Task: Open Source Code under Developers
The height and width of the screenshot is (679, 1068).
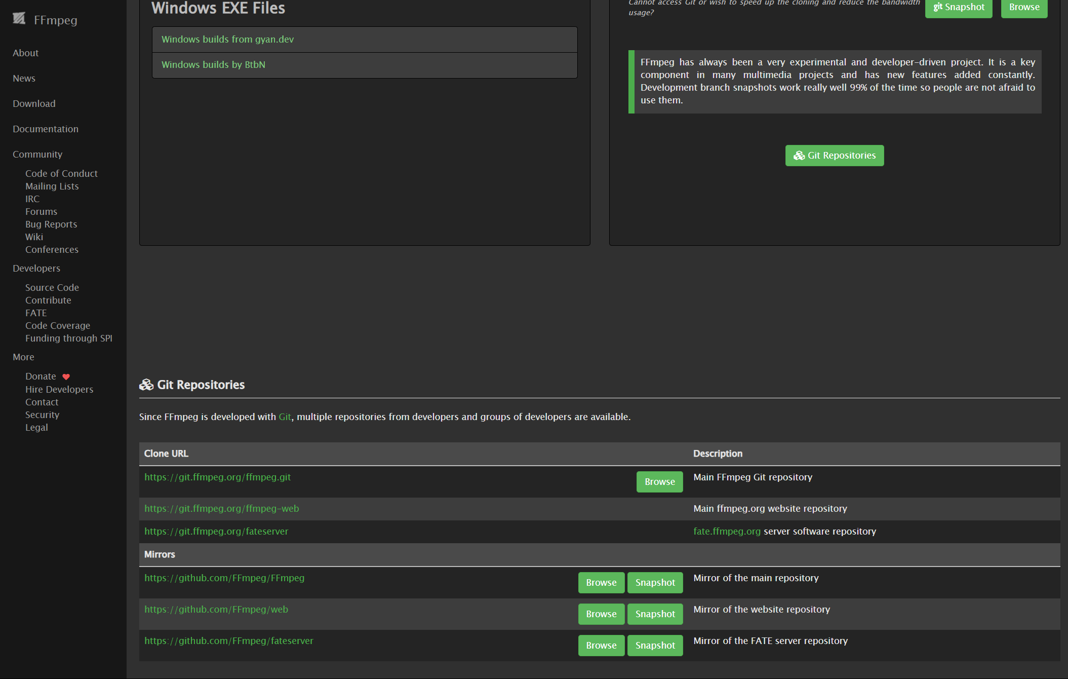Action: tap(52, 287)
